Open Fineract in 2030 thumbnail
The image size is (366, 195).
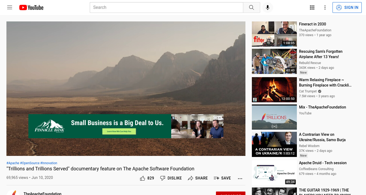click(274, 34)
